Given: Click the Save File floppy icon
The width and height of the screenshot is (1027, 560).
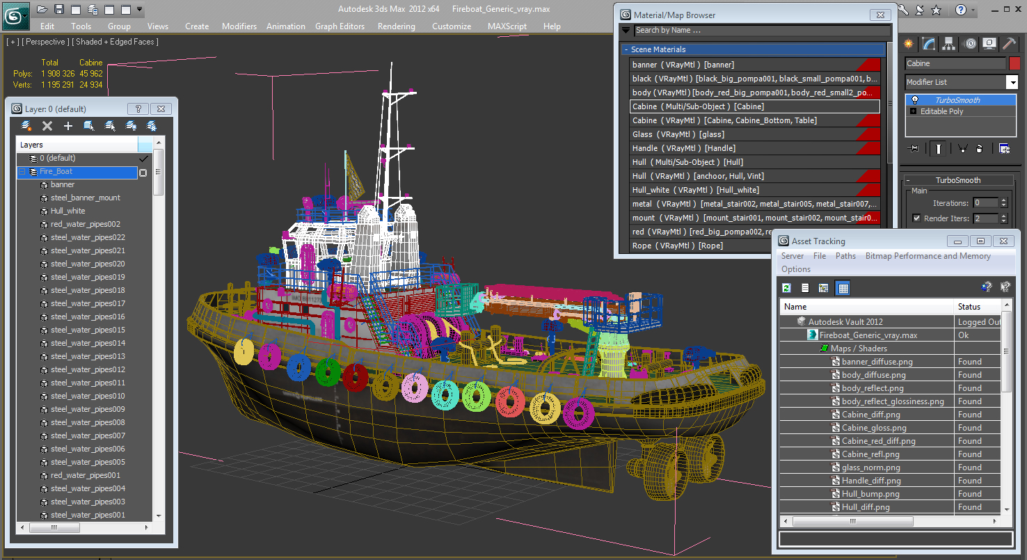Looking at the screenshot, I should pos(59,10).
